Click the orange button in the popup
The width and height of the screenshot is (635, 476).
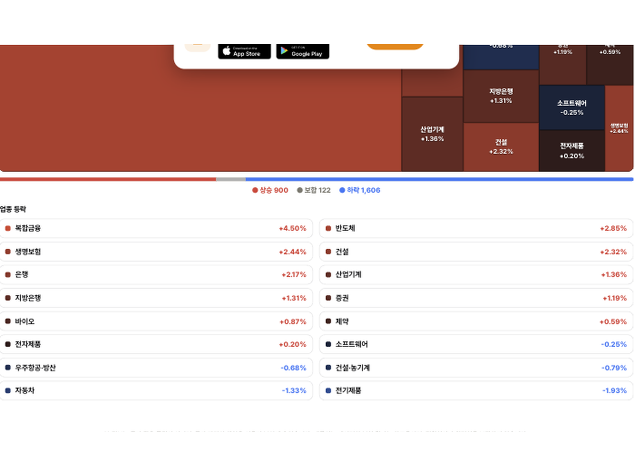tap(395, 46)
